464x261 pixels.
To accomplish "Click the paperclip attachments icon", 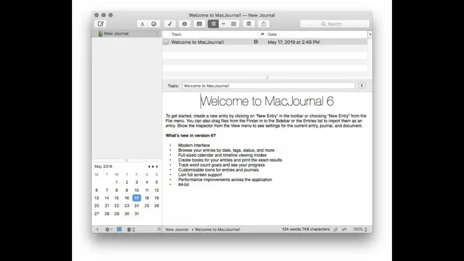I will (x=335, y=230).
